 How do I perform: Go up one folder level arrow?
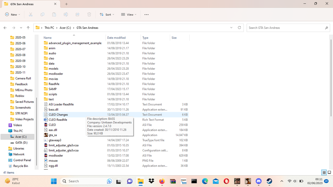point(28,28)
